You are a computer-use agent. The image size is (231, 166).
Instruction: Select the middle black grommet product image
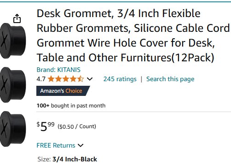point(13,85)
